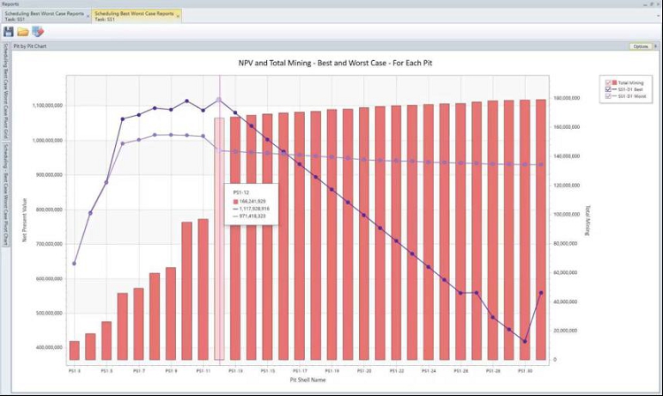Click the SS1-D1 Best peak point at PS1-12

pos(219,100)
